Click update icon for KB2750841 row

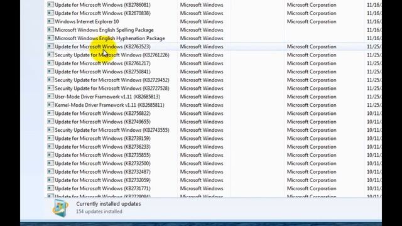click(x=50, y=71)
